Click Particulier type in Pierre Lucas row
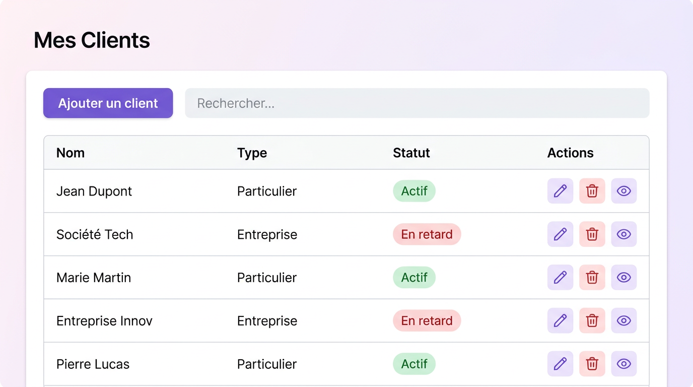Image resolution: width=693 pixels, height=387 pixels. coord(267,364)
